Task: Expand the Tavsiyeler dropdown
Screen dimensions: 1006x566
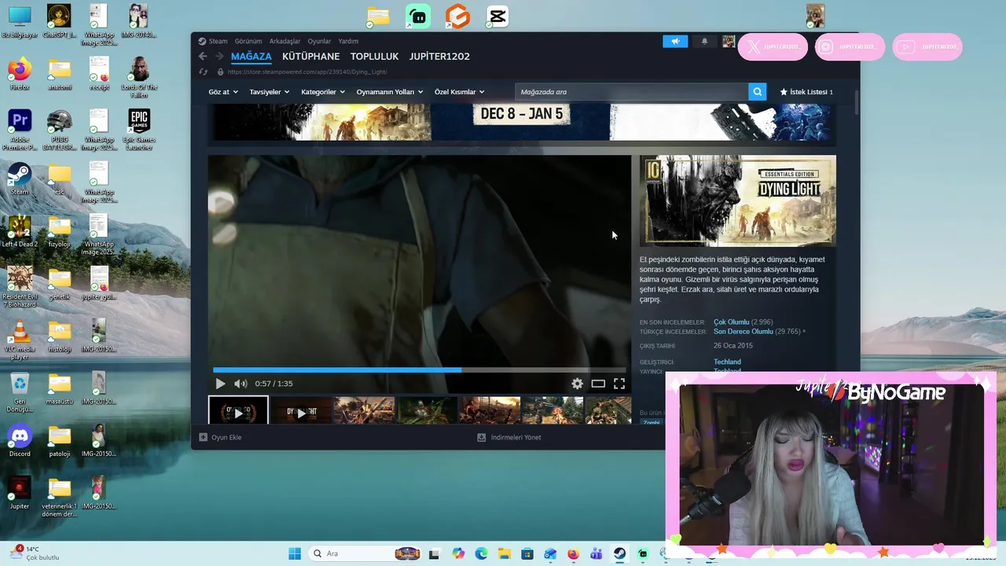Action: coord(270,92)
